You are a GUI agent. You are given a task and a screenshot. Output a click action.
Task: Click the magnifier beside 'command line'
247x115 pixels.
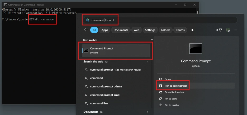click(86, 103)
